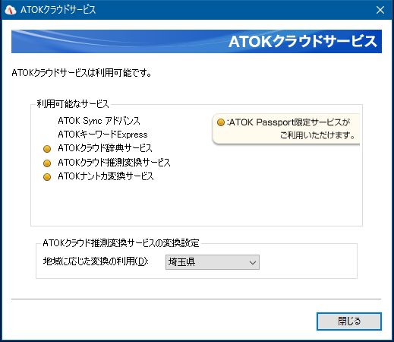394x342 pixels.
Task: Click the ATOKクラウド辞典サービス label
Action: pos(105,148)
